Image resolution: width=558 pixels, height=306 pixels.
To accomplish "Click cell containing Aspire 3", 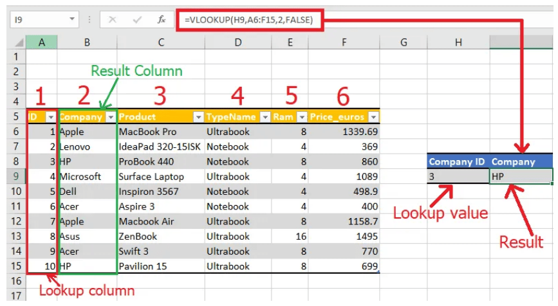I will 161,206.
